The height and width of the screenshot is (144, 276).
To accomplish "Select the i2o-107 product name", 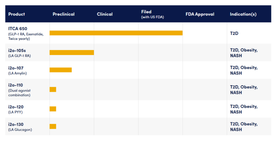I will pyautogui.click(x=16, y=68).
